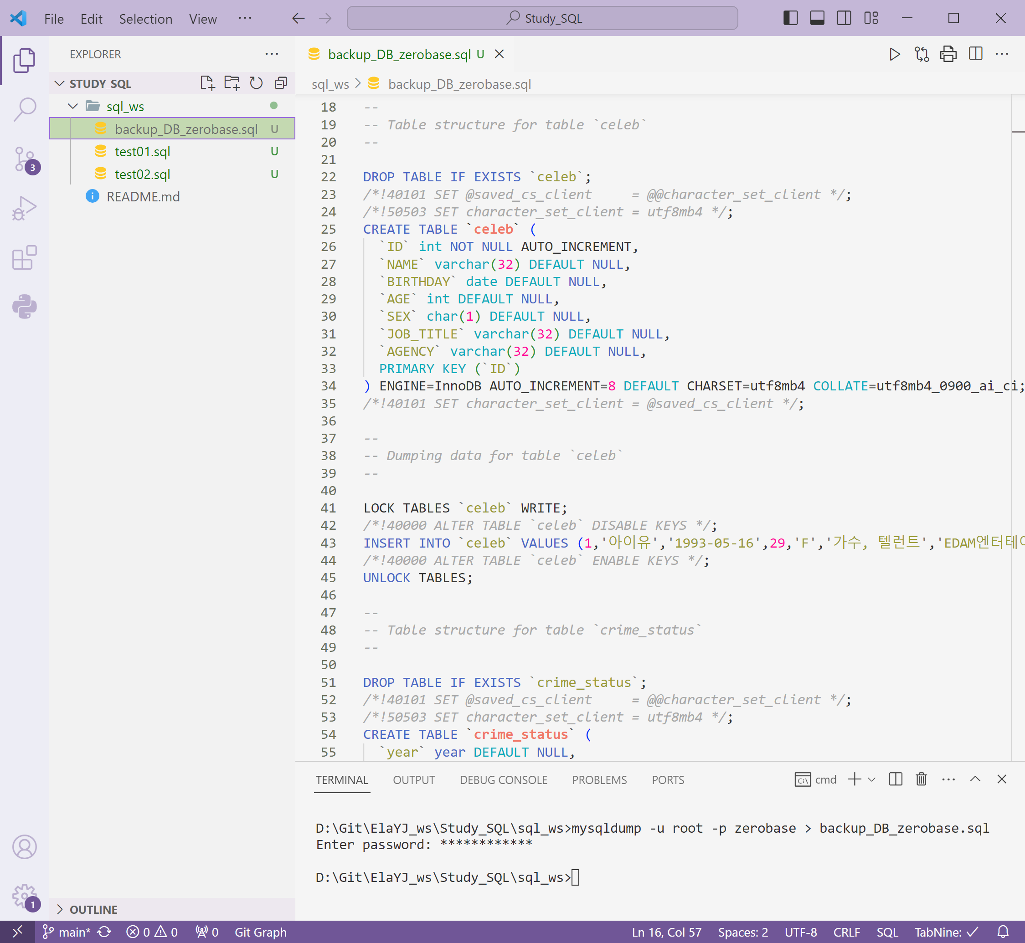The image size is (1025, 943).
Task: Toggle the primary side bar layout
Action: (790, 18)
